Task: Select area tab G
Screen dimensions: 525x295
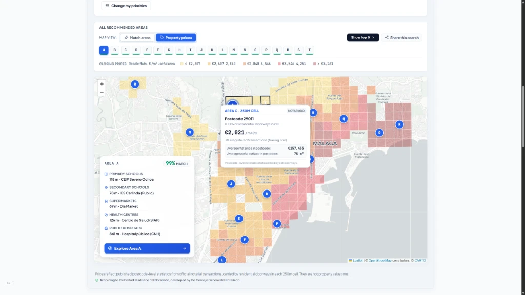Action: (169, 50)
